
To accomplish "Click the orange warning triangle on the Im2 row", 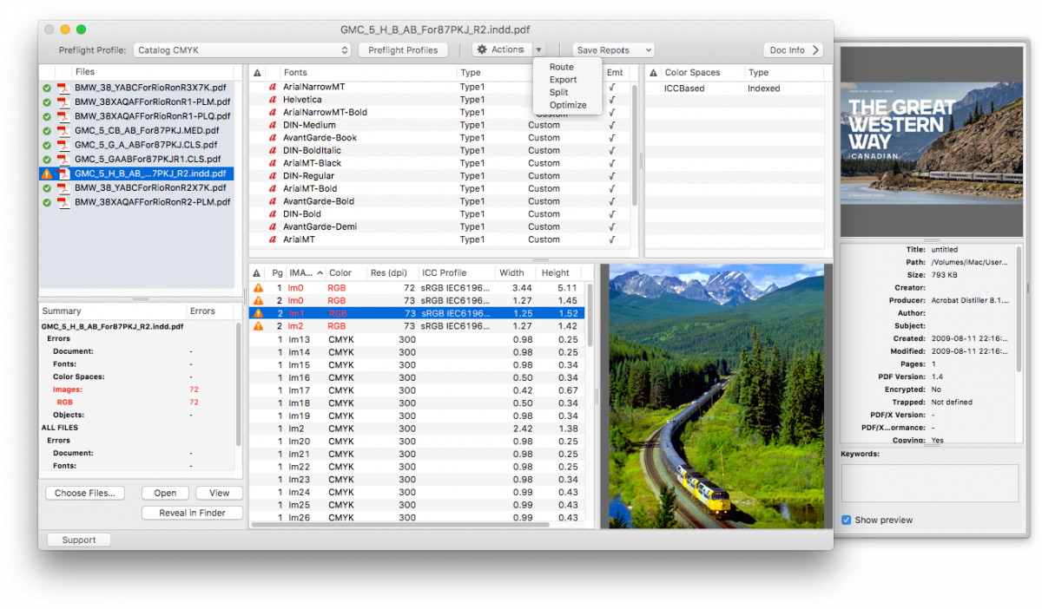I will [256, 325].
